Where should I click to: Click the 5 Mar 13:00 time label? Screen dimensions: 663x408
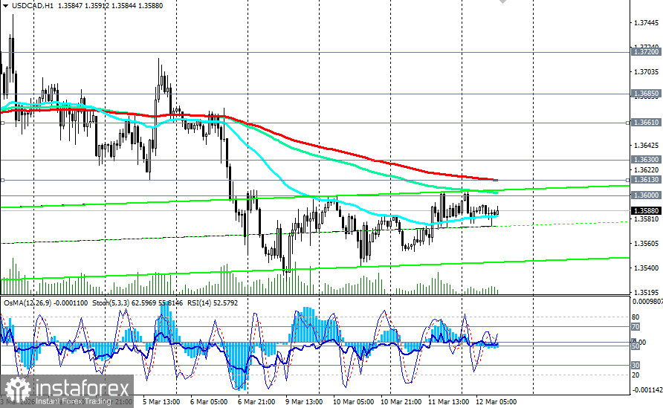(x=161, y=401)
